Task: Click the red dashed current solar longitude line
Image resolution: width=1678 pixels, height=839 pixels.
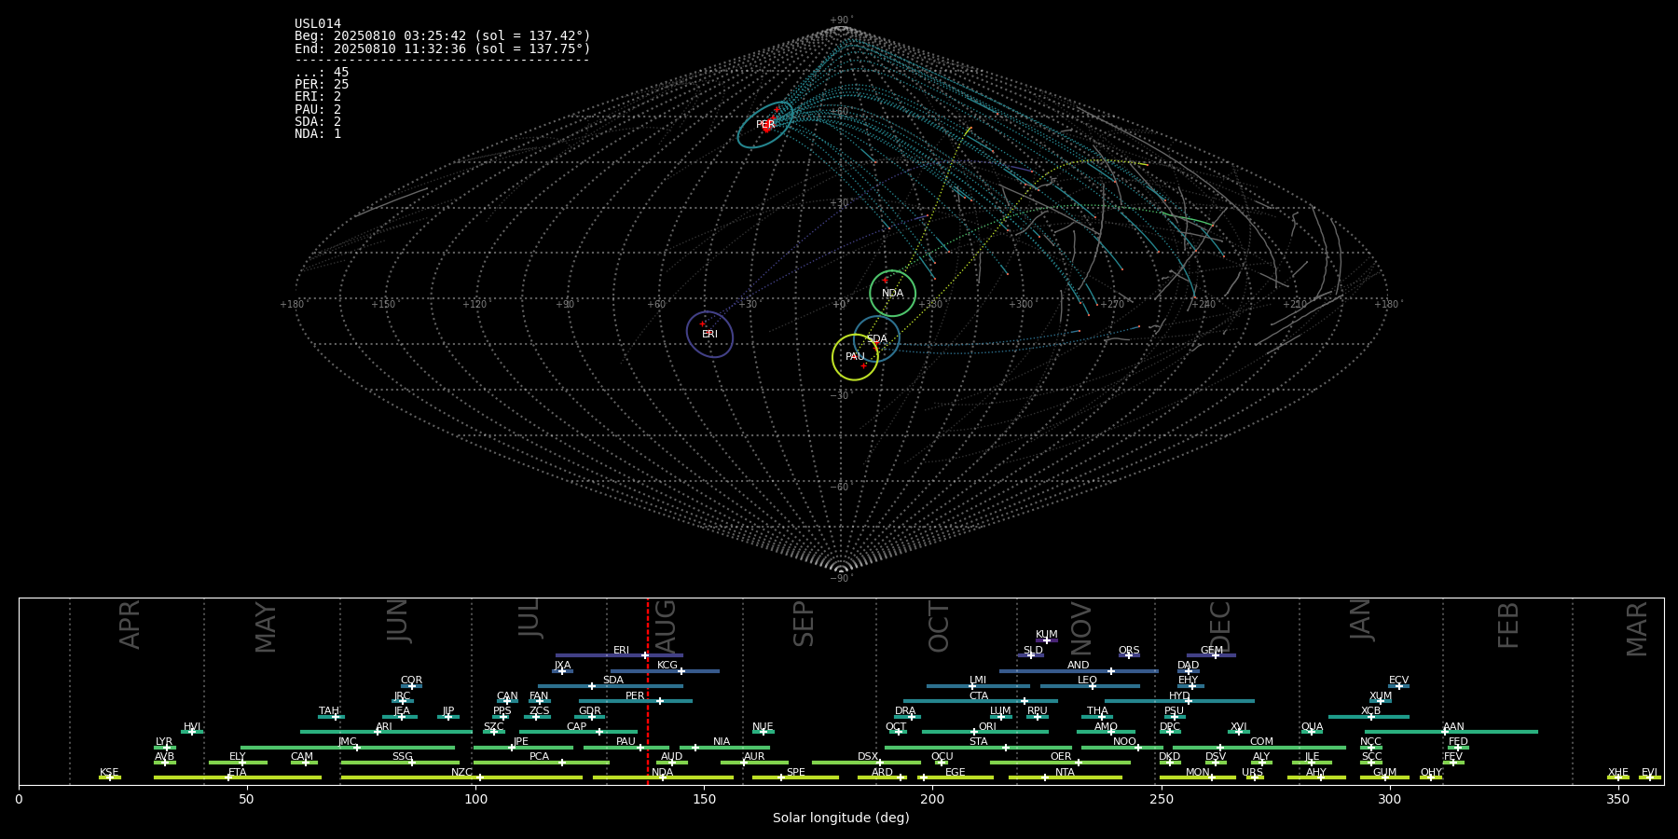Action: coord(648,691)
